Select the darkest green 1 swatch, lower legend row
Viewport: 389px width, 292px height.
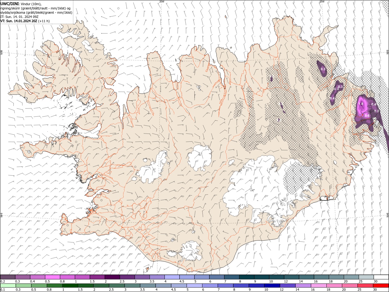(x=70, y=286)
